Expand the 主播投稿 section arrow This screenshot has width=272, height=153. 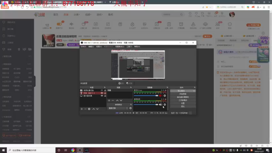[x=233, y=36]
